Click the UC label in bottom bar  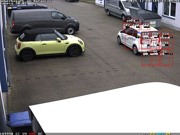(40, 134)
